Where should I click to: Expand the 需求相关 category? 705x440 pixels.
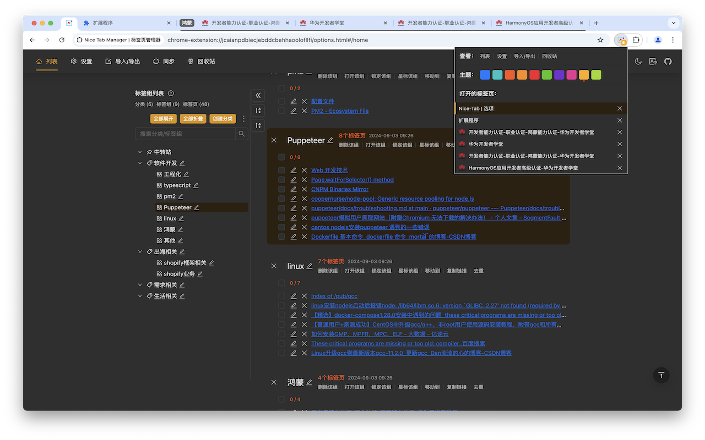139,284
